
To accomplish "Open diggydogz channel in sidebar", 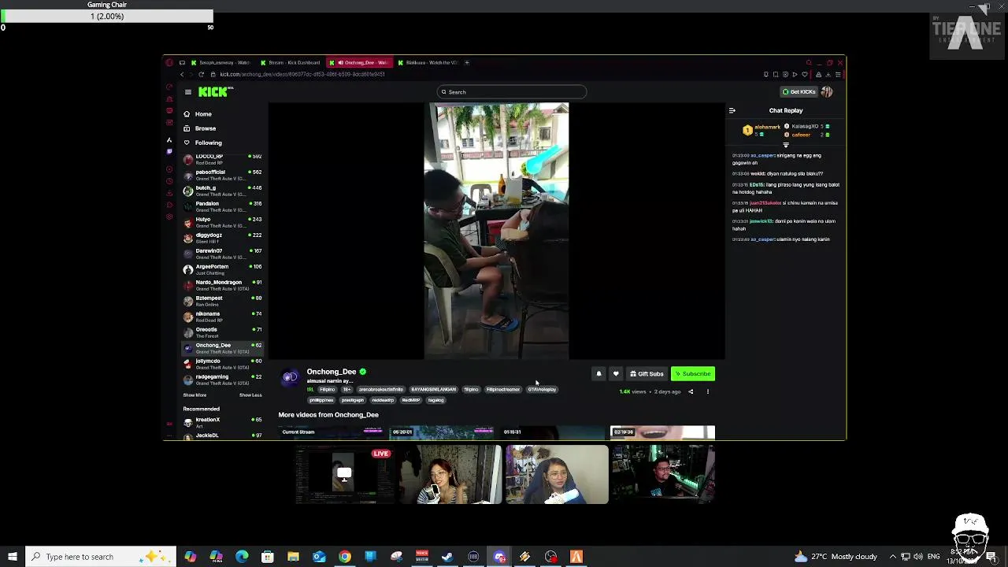I will [222, 238].
